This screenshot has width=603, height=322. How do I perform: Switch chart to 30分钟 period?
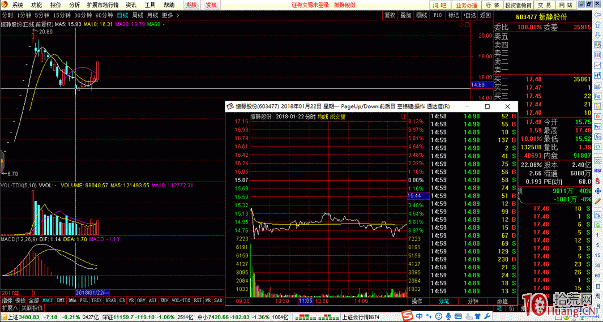[83, 15]
